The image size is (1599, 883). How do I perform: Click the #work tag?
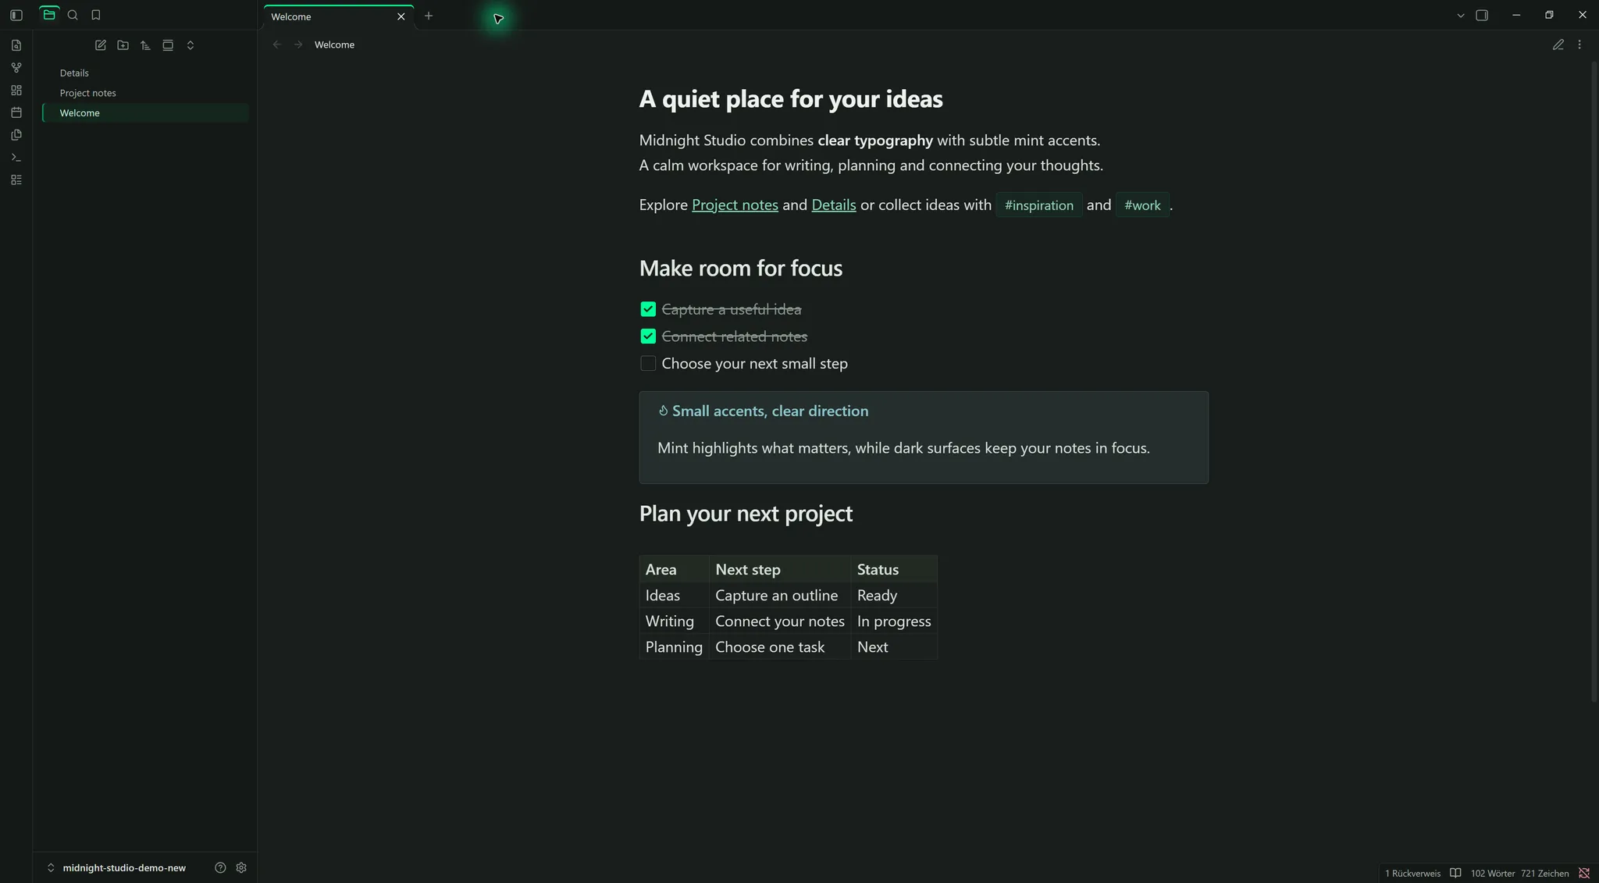click(1142, 205)
